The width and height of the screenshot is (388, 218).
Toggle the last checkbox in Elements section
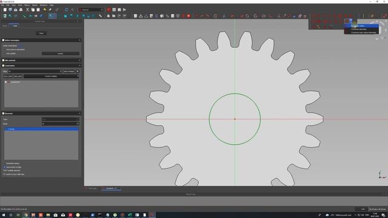tap(4, 174)
